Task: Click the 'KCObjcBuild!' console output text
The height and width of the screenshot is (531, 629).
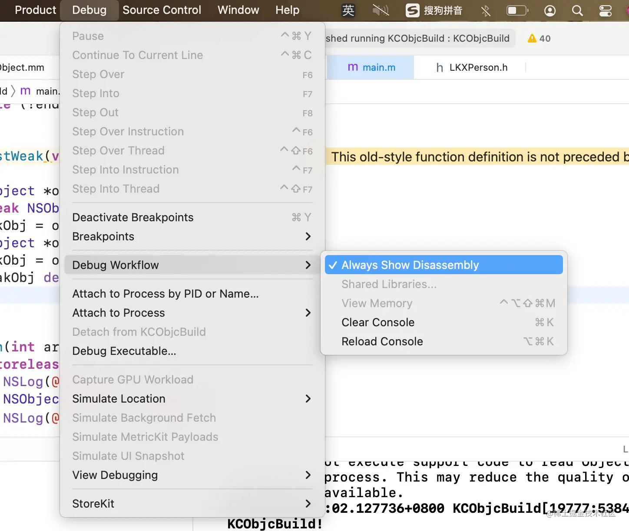Action: click(x=275, y=524)
